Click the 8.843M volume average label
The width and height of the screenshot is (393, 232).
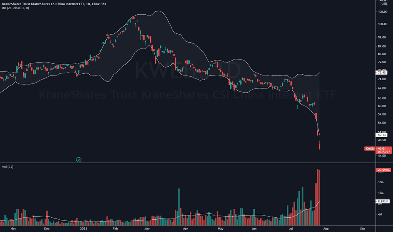tap(382, 201)
